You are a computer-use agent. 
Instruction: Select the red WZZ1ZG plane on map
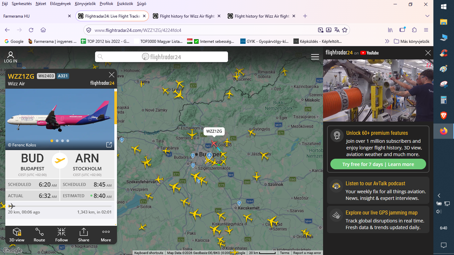214,143
